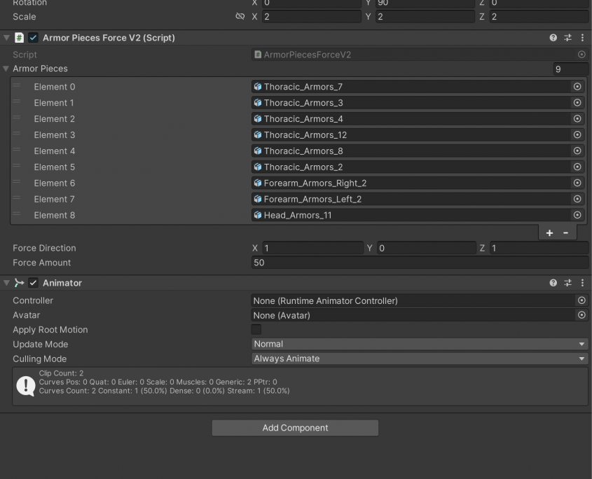The width and height of the screenshot is (592, 479).
Task: Open object picker for Animator Controller field
Action: pyautogui.click(x=582, y=300)
